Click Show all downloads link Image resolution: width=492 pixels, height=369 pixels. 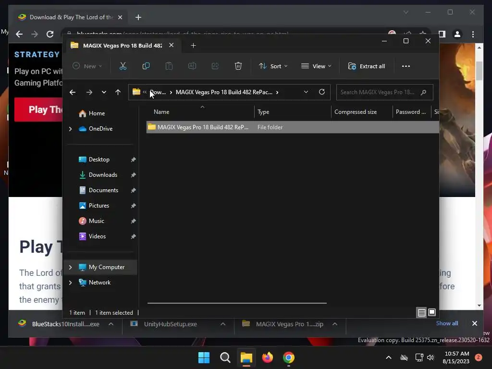447,323
